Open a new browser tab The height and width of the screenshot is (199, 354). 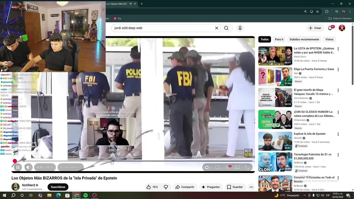(x=142, y=4)
